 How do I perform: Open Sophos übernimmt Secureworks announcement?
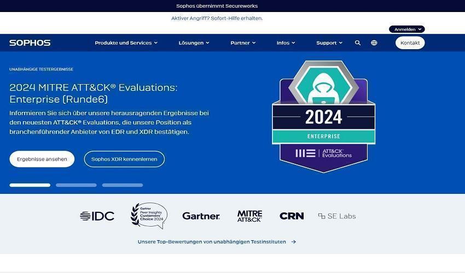[x=217, y=6]
